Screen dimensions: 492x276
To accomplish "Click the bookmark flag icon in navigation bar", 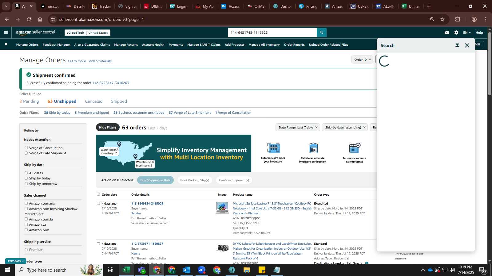I will (x=6, y=44).
